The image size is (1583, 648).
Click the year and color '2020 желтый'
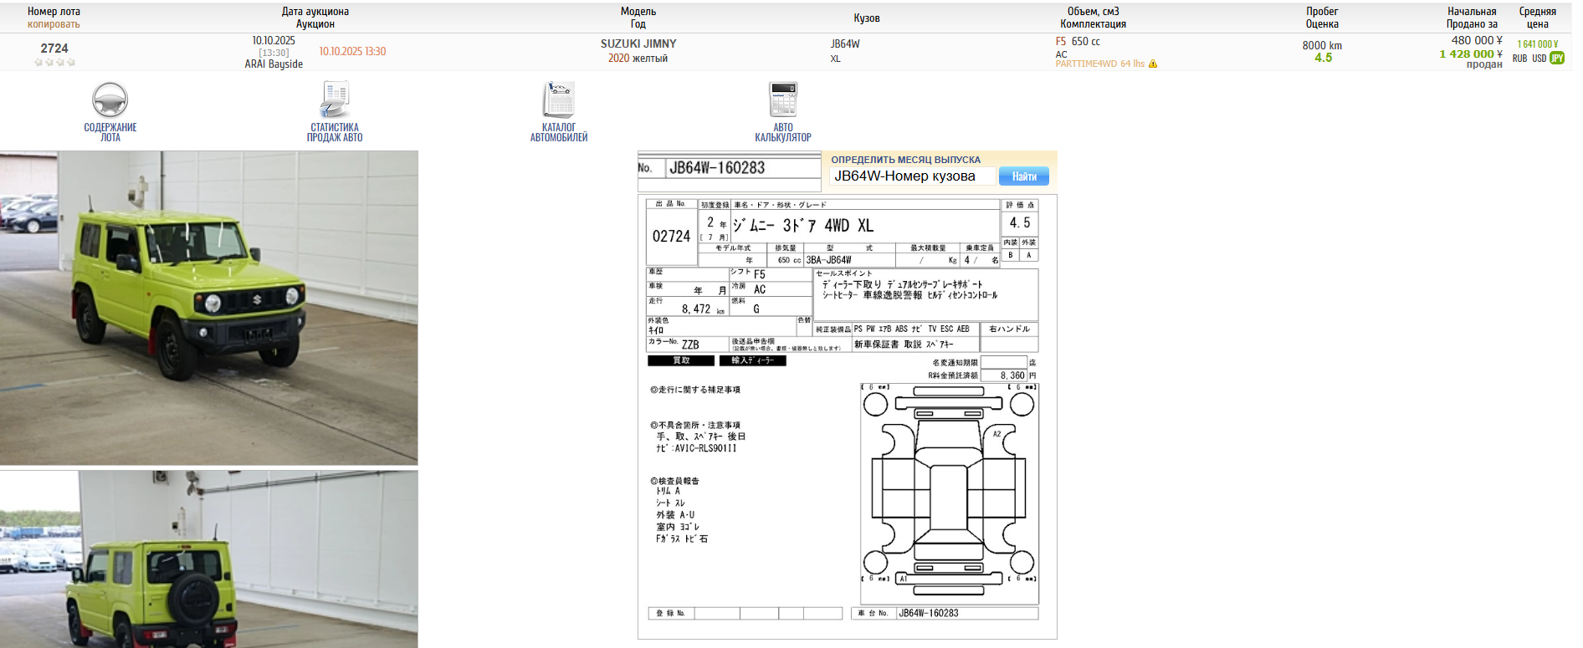click(x=638, y=59)
